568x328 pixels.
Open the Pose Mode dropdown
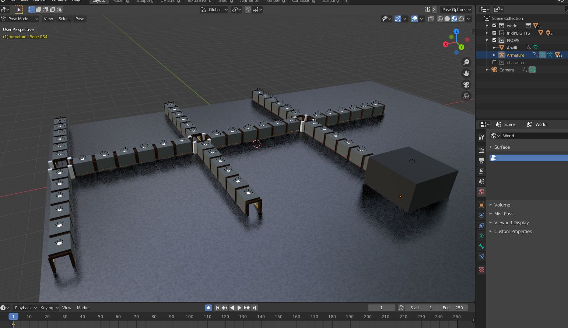click(20, 19)
